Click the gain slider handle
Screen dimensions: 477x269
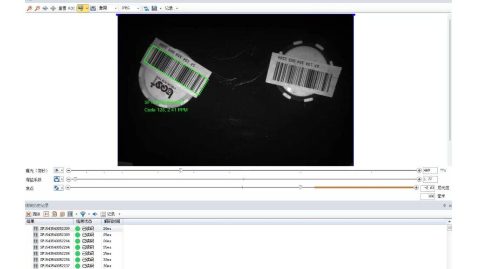coord(75,179)
